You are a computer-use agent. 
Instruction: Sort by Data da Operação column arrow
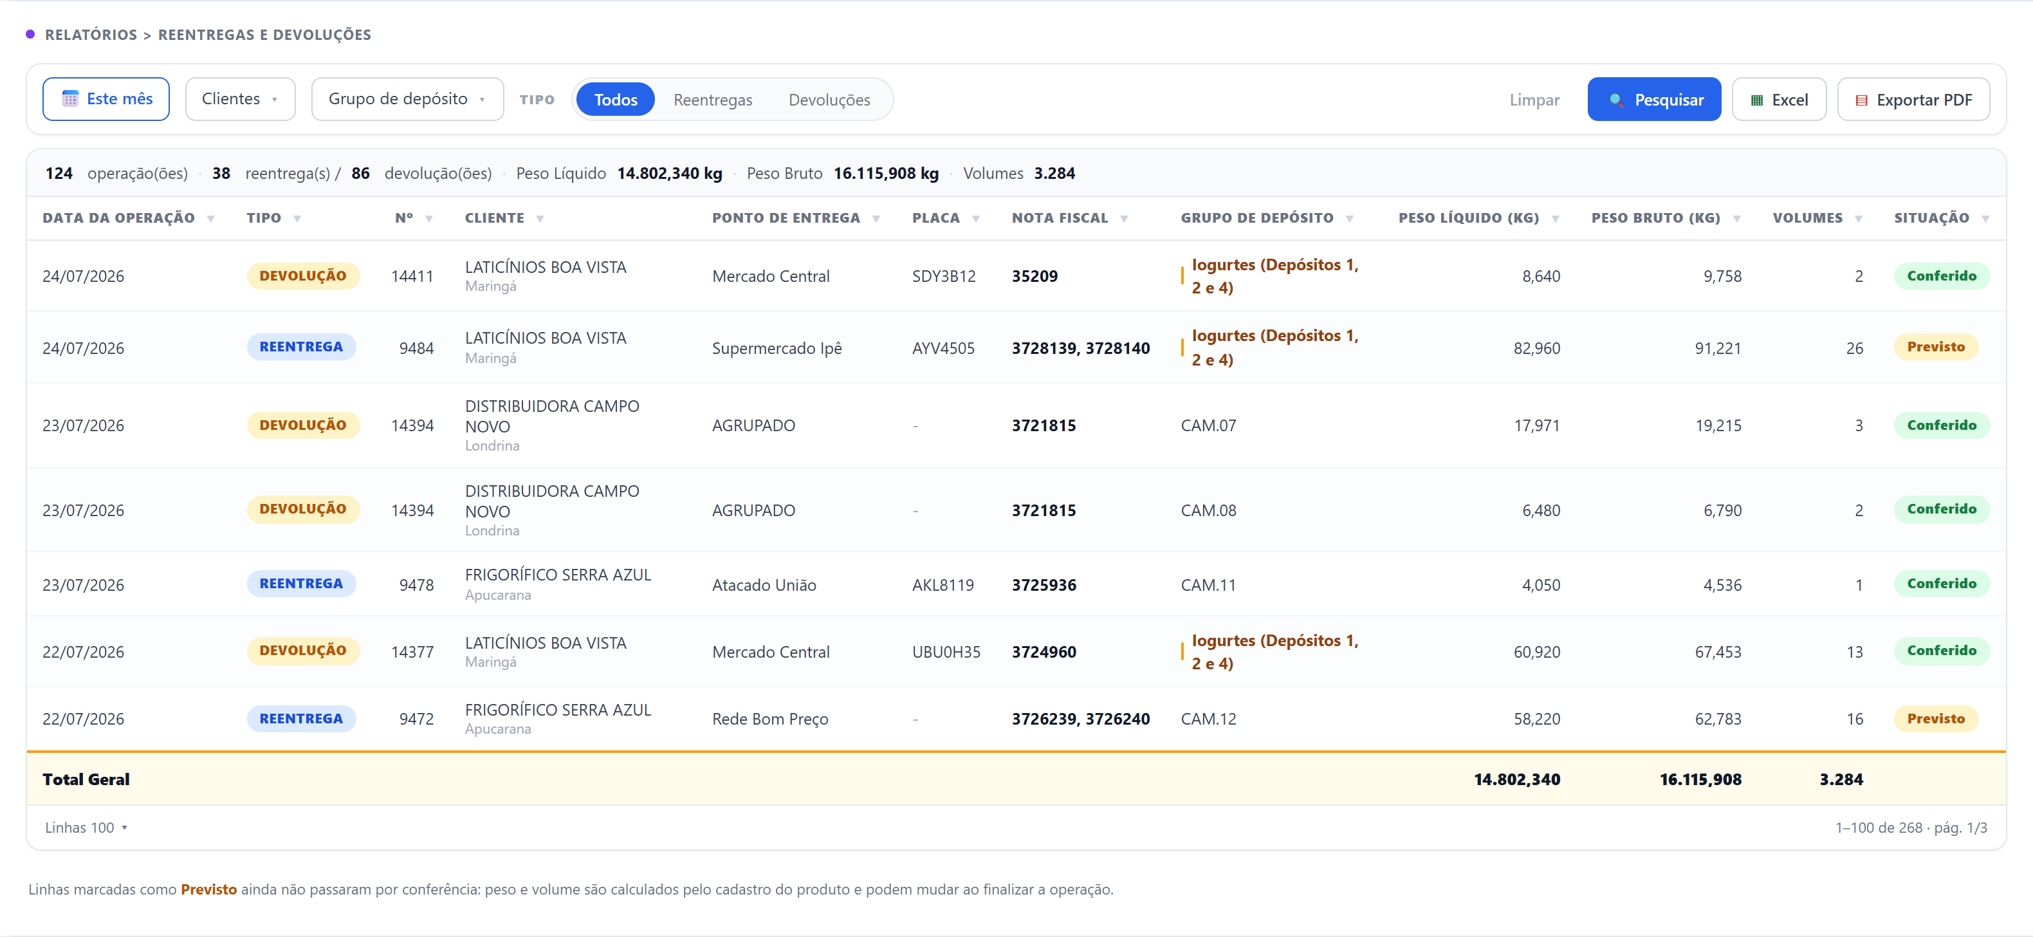pos(211,219)
